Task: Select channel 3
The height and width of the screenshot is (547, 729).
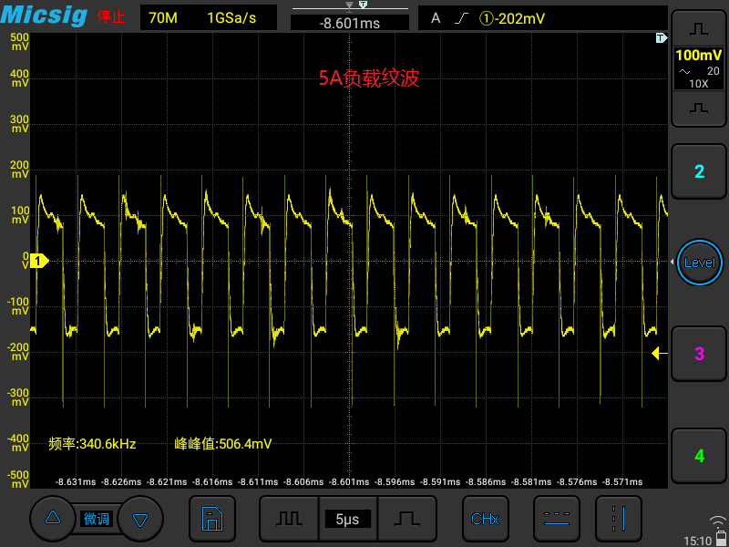Action: 699,354
